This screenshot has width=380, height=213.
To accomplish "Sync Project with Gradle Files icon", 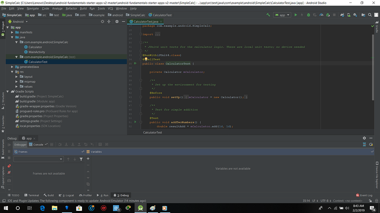I will click(x=342, y=15).
